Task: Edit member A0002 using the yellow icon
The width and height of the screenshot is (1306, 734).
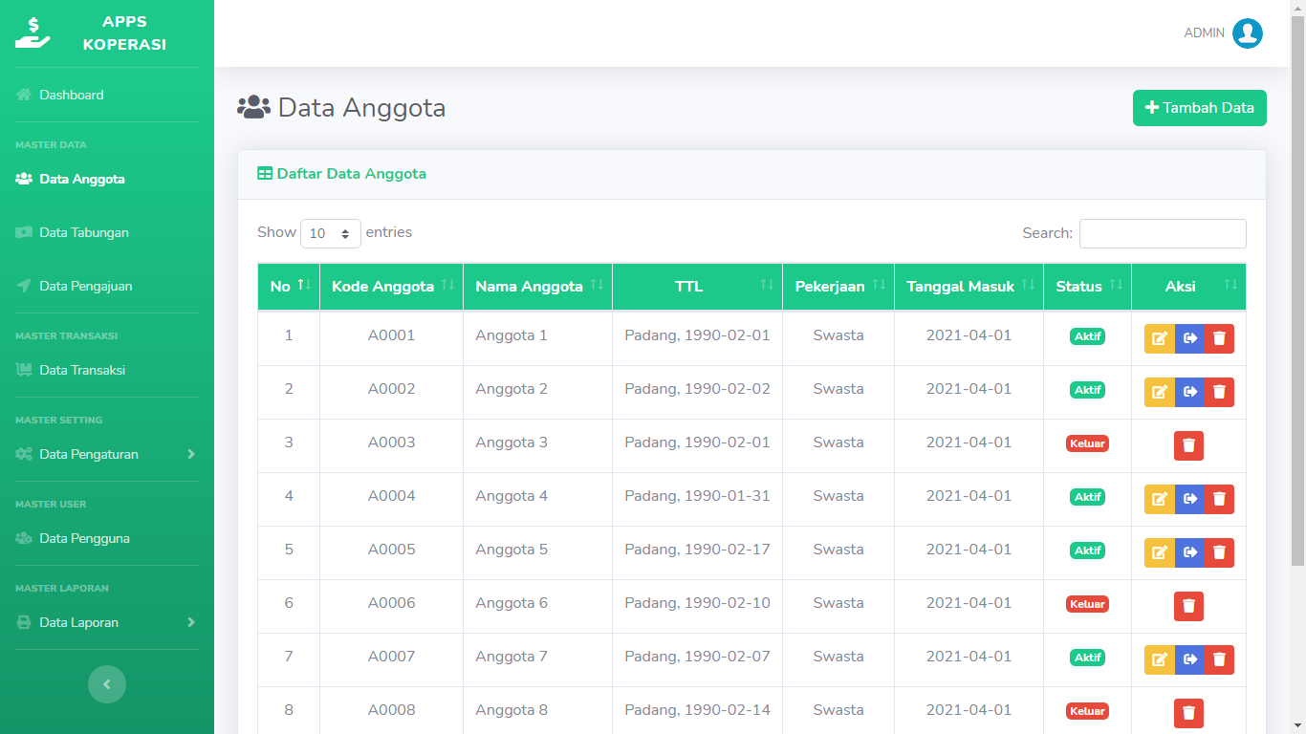Action: [1160, 392]
